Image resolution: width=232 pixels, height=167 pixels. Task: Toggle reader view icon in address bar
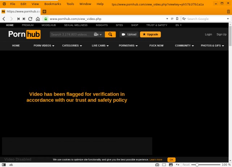[x=172, y=19]
